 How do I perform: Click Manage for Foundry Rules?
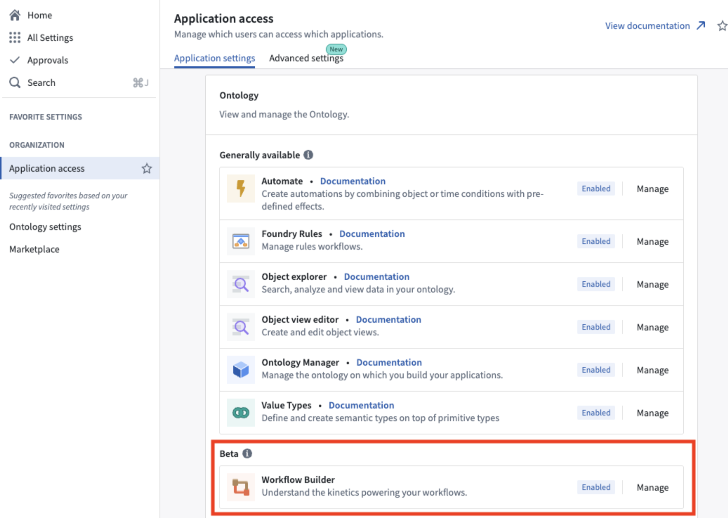coord(653,241)
